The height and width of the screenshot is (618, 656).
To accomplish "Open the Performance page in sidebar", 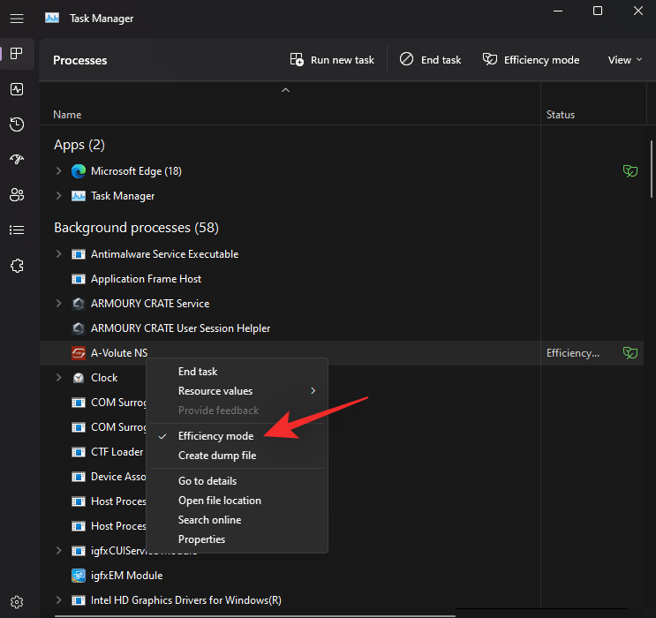I will coord(17,89).
